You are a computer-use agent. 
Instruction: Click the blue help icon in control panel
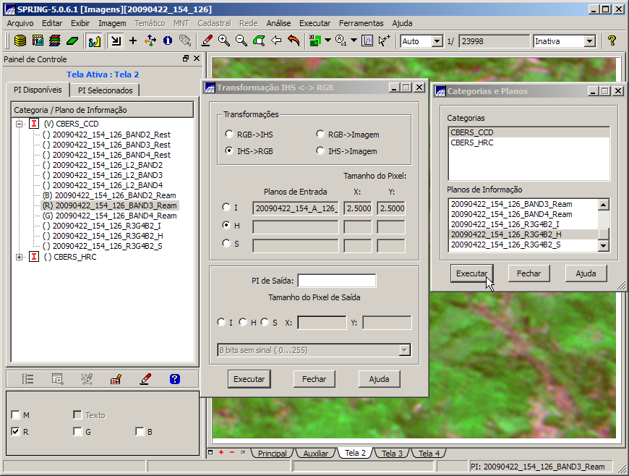pos(174,378)
